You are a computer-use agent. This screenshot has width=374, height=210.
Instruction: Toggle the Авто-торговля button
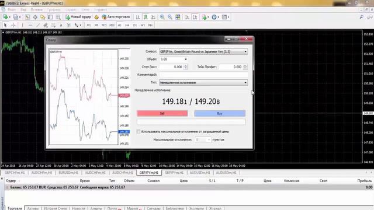[x=116, y=17]
